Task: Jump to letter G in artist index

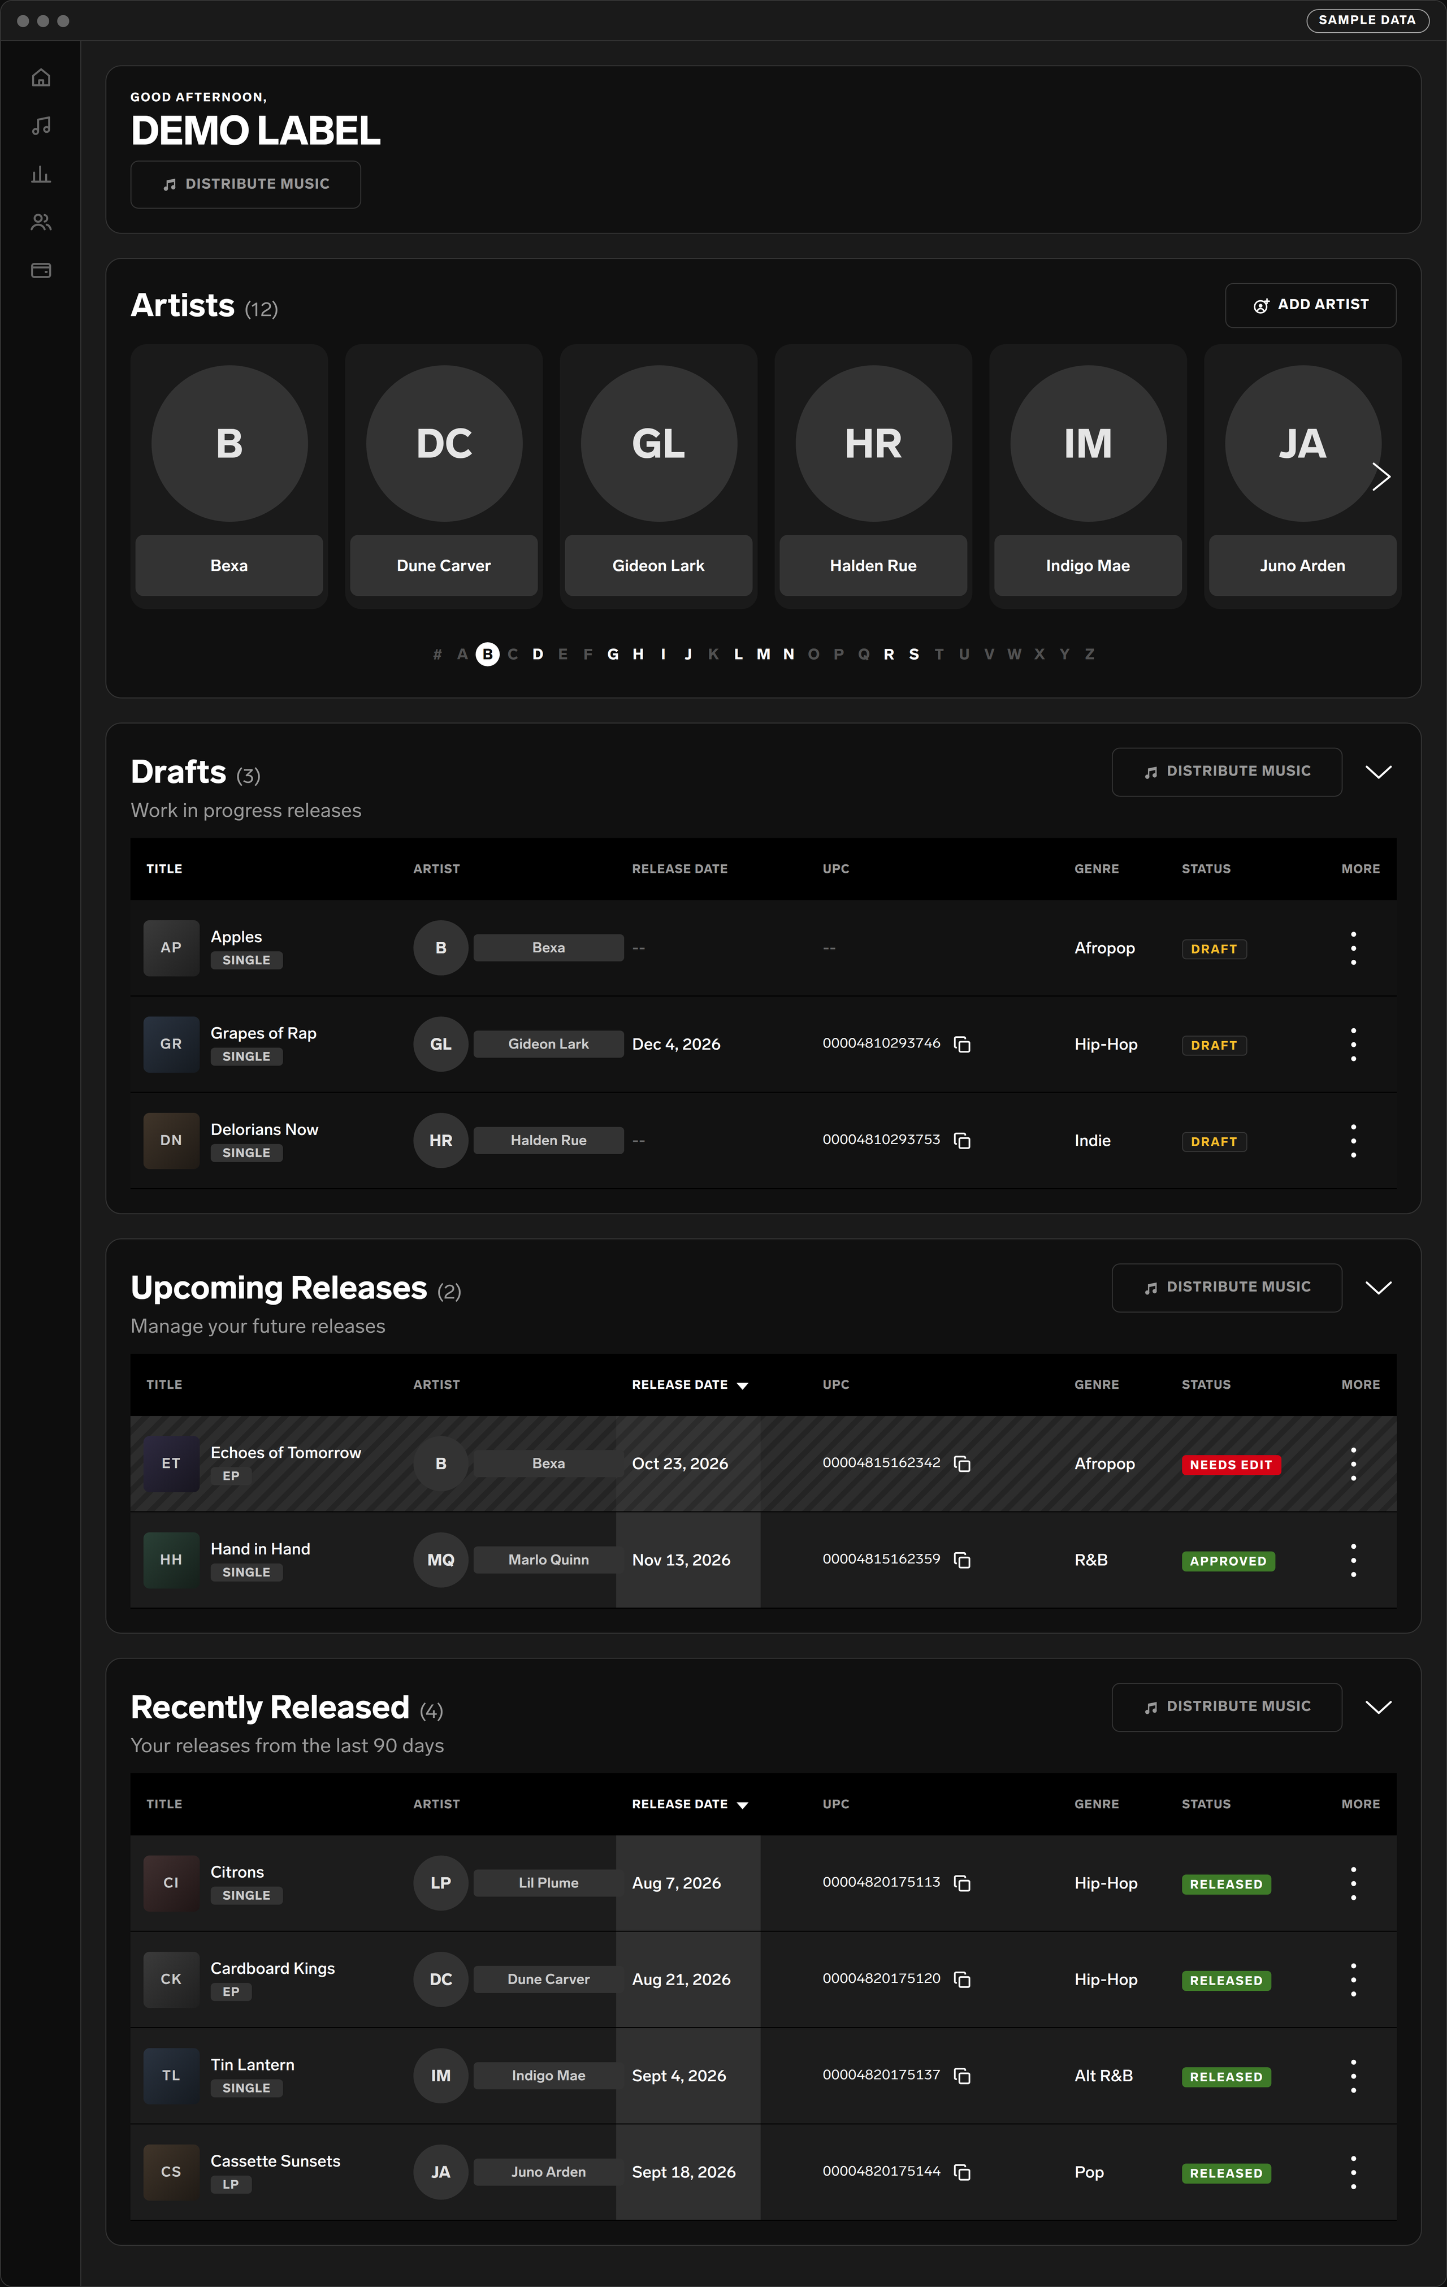Action: [613, 655]
